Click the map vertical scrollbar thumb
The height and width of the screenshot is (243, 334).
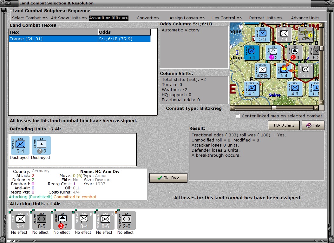[x=321, y=49]
